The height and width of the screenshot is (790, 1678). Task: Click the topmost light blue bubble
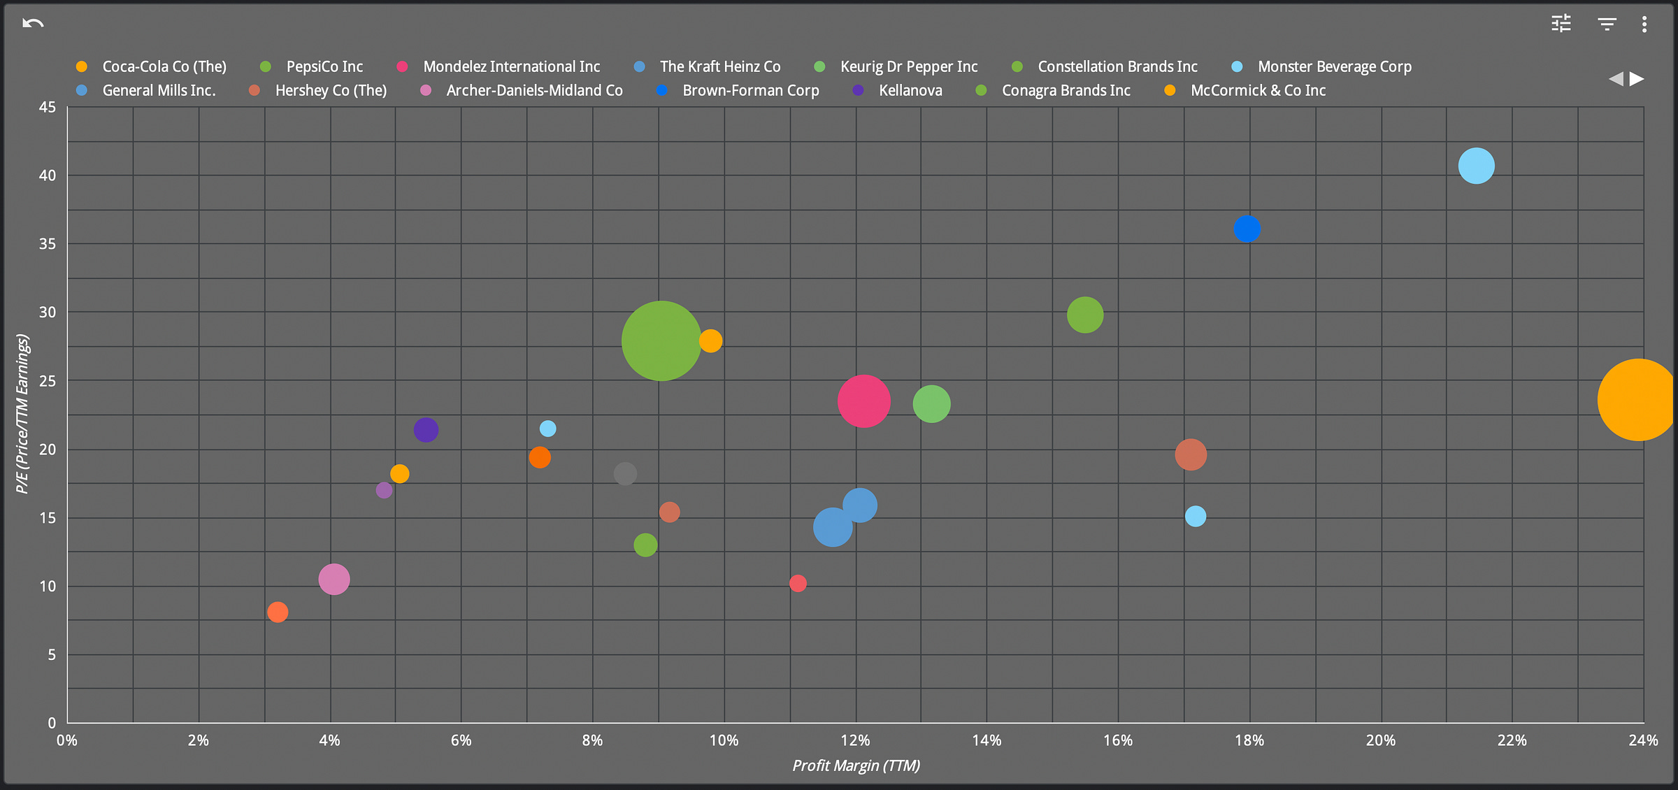coord(1476,166)
